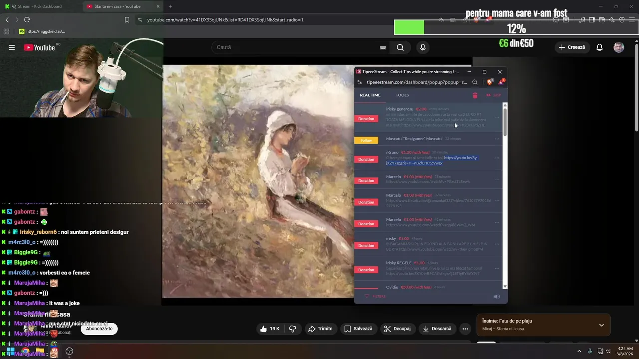Open YouTube notifications bell

[599, 47]
